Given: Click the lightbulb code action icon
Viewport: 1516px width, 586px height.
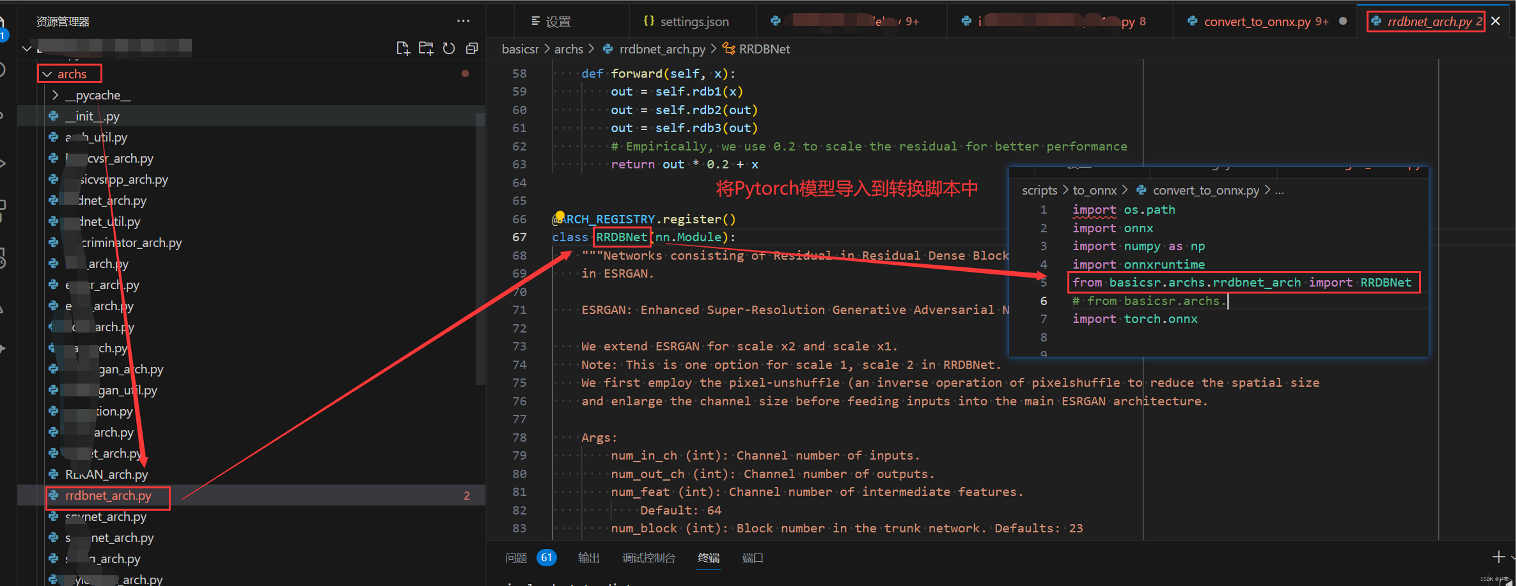Looking at the screenshot, I should point(560,216).
